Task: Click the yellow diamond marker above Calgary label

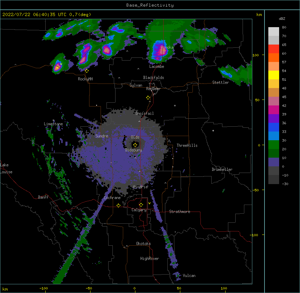Action: tap(141, 205)
